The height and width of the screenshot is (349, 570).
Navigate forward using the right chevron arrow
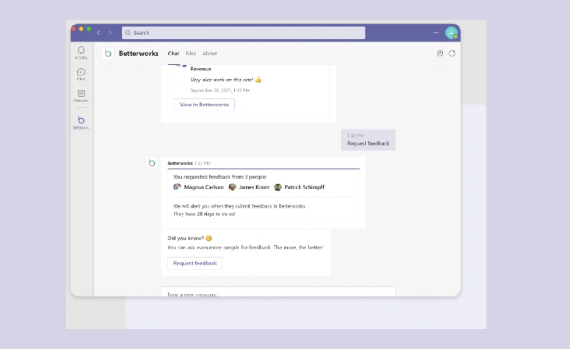click(110, 33)
